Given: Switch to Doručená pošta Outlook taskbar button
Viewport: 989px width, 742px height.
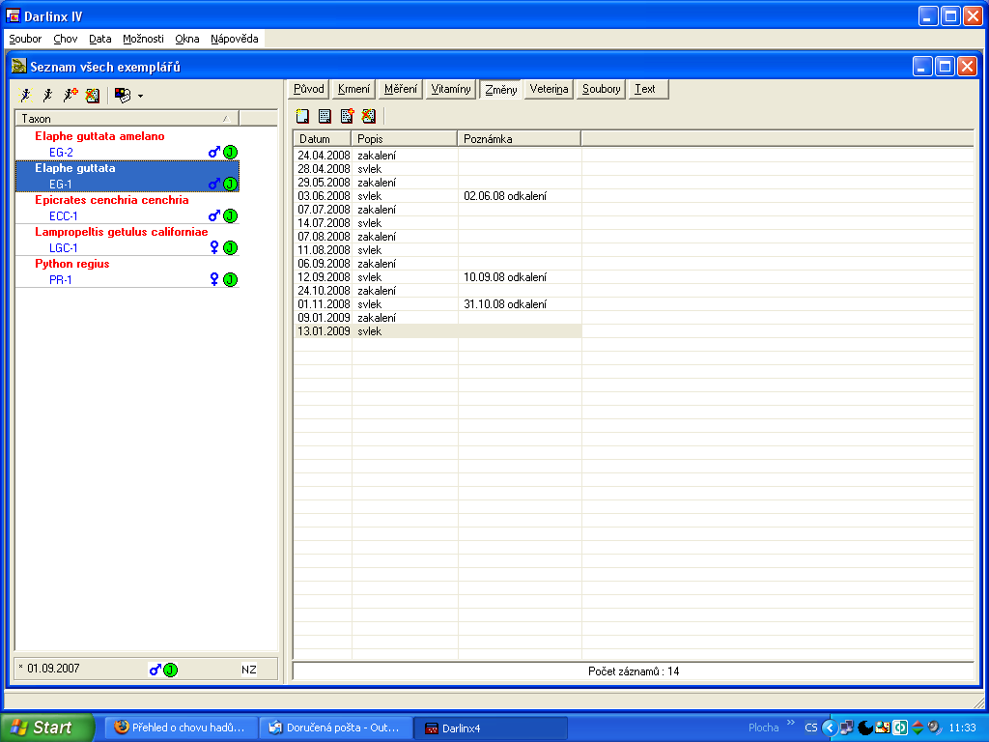Looking at the screenshot, I should click(x=335, y=728).
